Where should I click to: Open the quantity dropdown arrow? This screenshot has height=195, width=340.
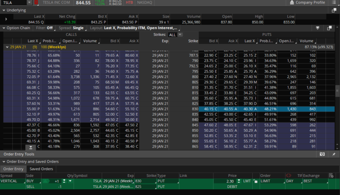click(x=70, y=181)
